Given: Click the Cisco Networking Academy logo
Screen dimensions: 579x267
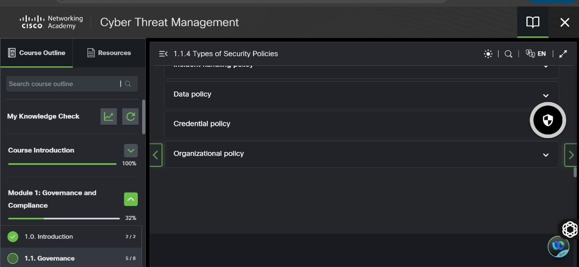Looking at the screenshot, I should coord(51,22).
